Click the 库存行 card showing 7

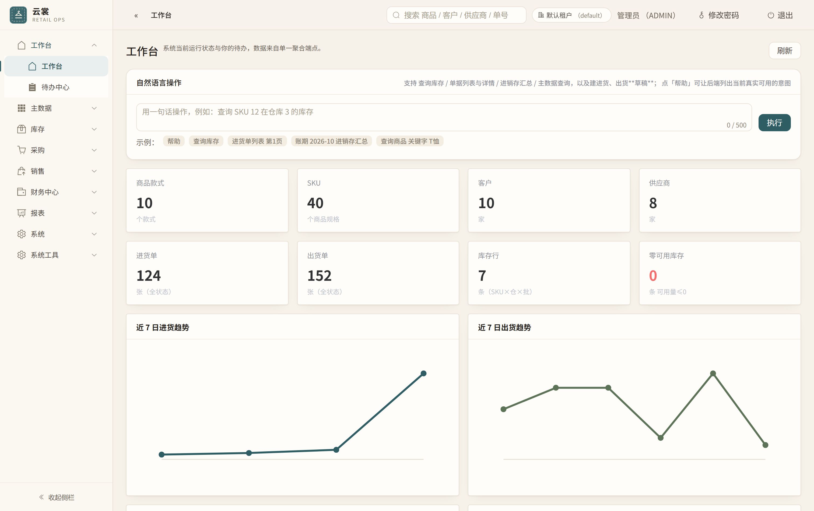(x=549, y=273)
